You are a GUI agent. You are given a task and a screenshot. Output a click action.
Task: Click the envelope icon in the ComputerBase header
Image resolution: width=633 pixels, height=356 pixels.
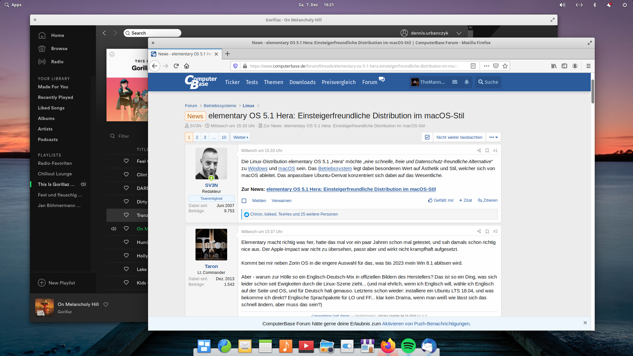coord(455,82)
